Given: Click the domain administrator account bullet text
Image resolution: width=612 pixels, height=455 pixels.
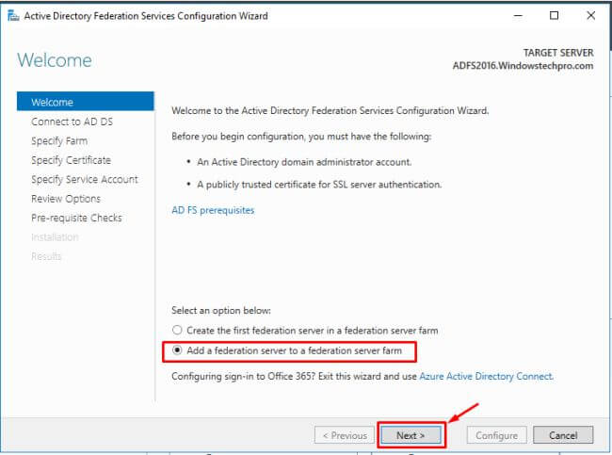Looking at the screenshot, I should point(304,162).
